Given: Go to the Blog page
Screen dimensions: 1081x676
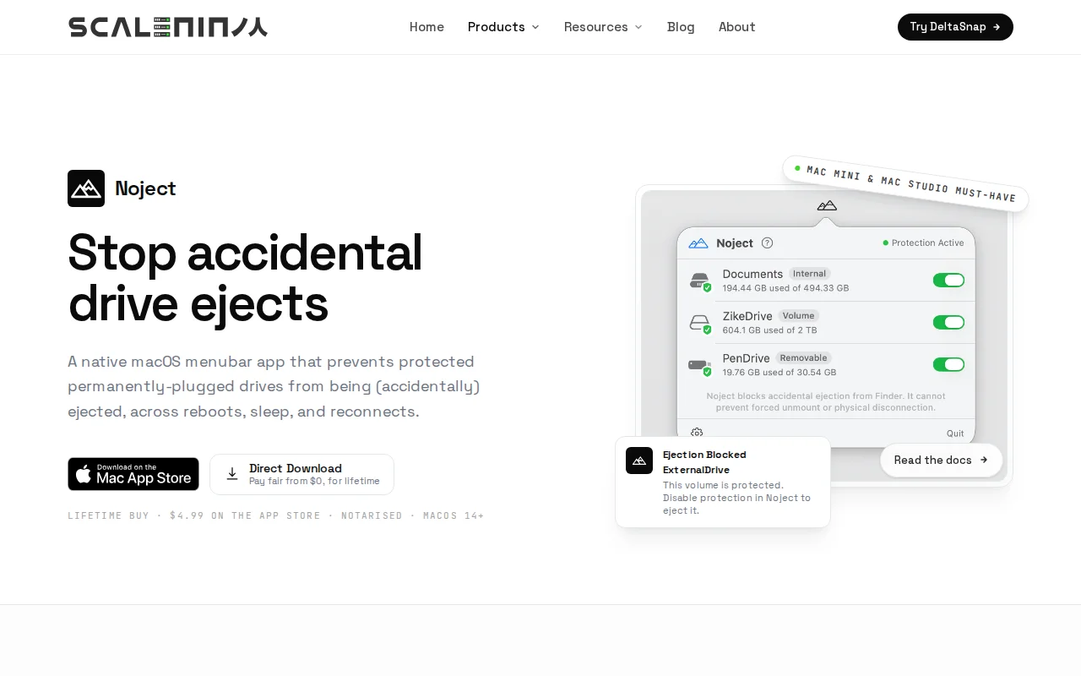Looking at the screenshot, I should [x=681, y=27].
